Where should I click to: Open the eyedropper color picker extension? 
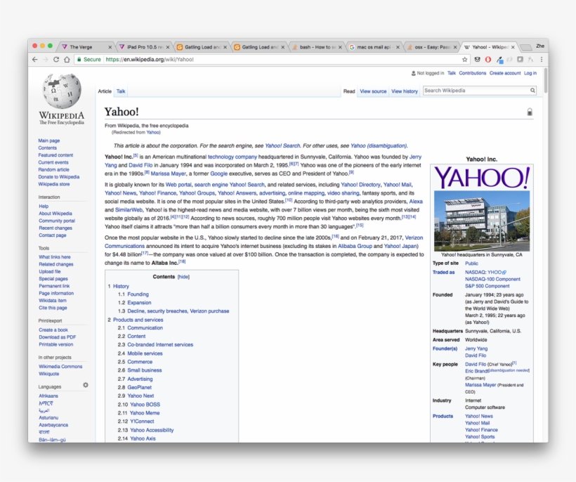point(499,59)
